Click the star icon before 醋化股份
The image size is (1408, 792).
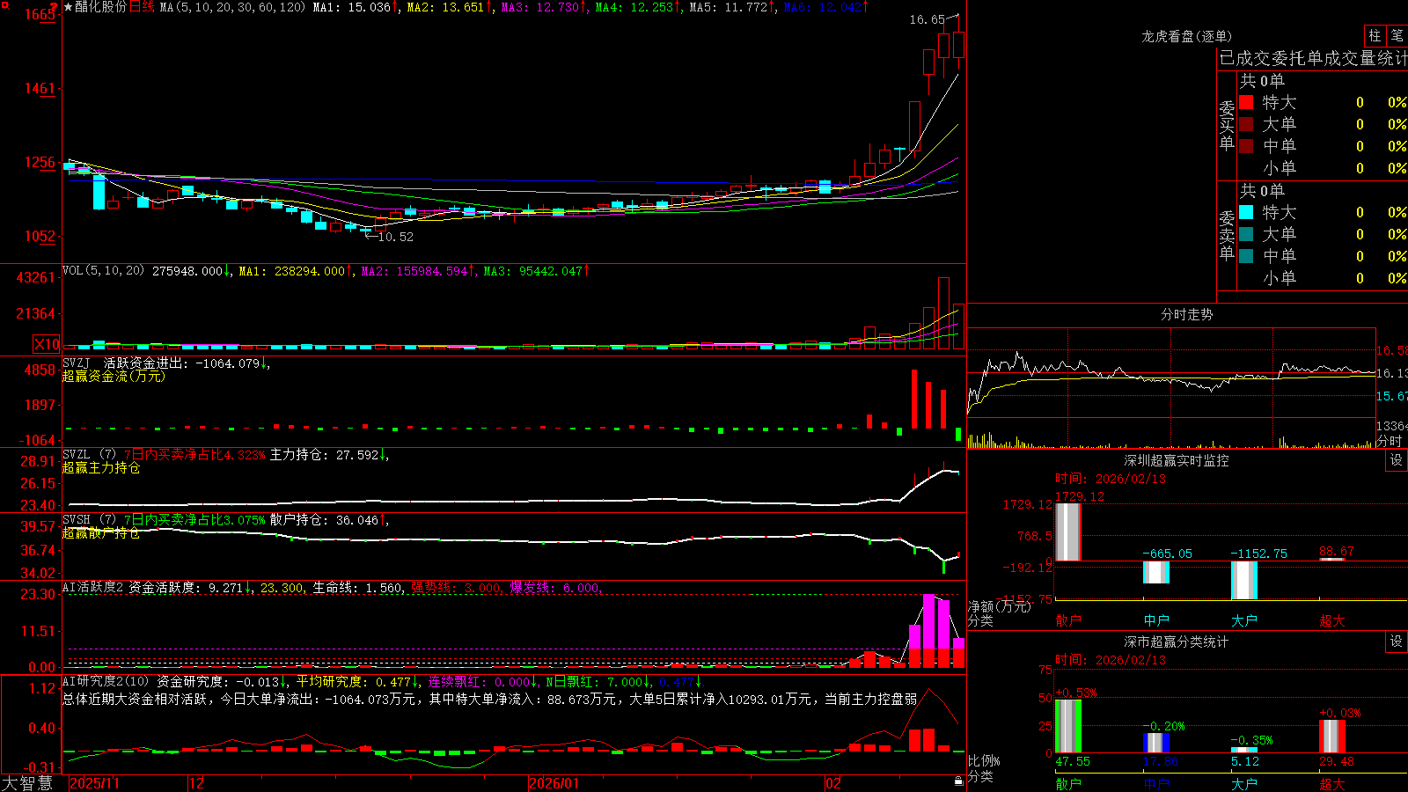coord(69,7)
